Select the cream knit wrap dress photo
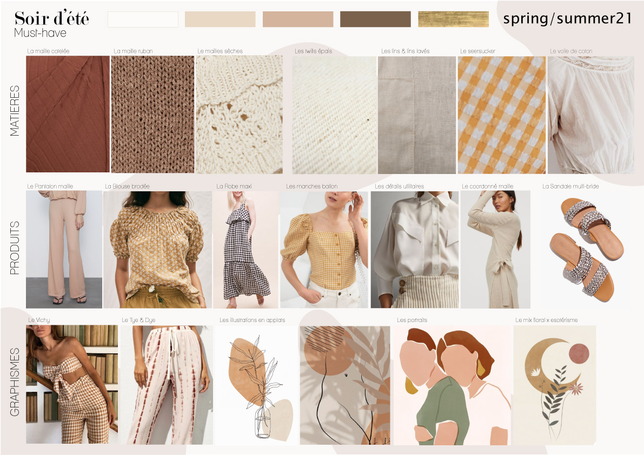 click(x=495, y=250)
